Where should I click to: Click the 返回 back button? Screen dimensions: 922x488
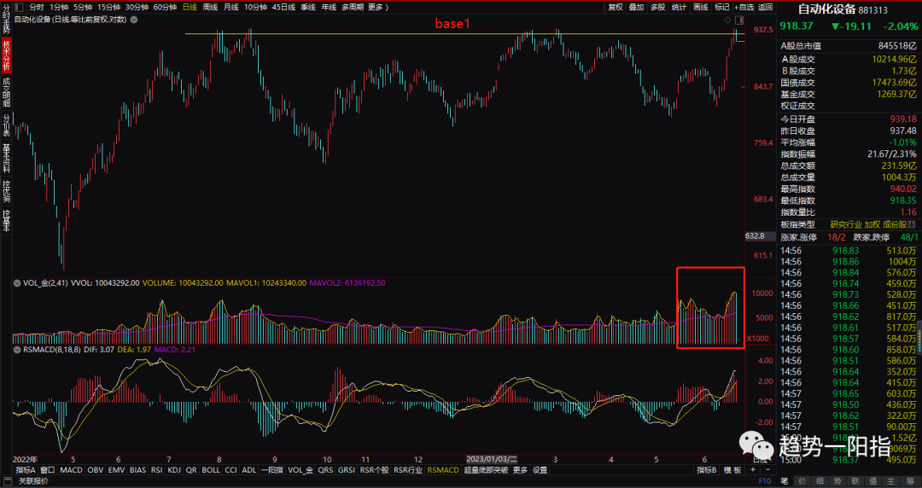click(x=765, y=7)
